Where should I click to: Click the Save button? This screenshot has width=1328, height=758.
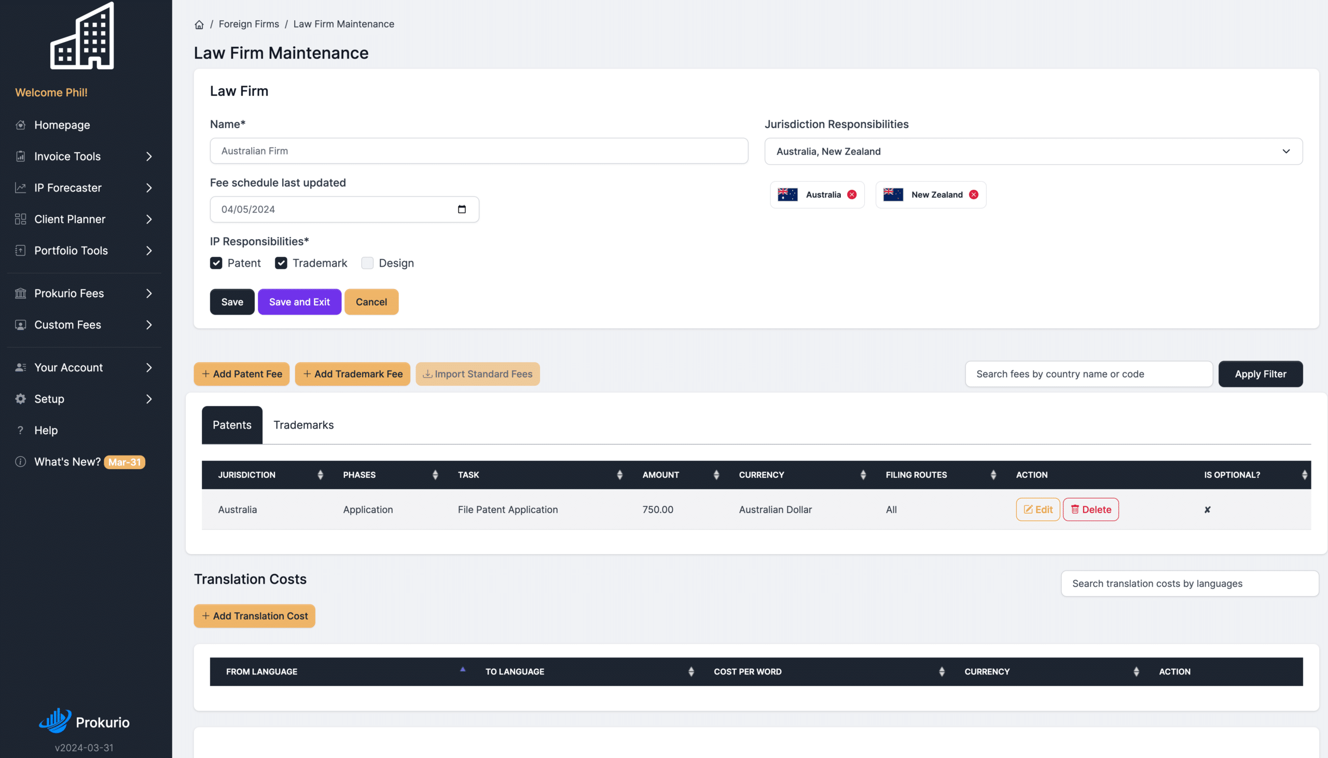click(x=232, y=302)
